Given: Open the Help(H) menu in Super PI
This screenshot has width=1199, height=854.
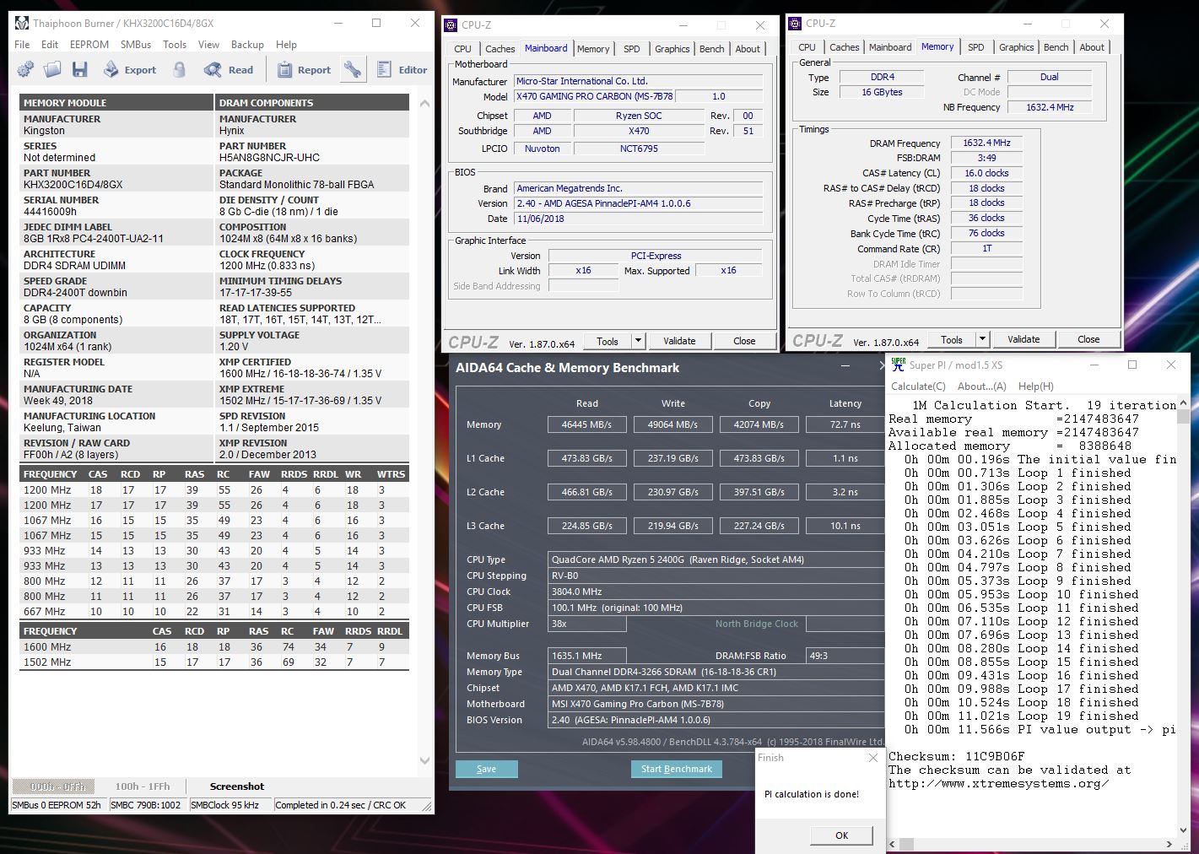Looking at the screenshot, I should [x=1036, y=386].
